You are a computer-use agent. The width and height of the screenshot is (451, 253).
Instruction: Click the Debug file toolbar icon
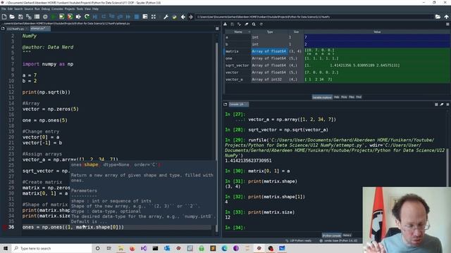(x=95, y=17)
